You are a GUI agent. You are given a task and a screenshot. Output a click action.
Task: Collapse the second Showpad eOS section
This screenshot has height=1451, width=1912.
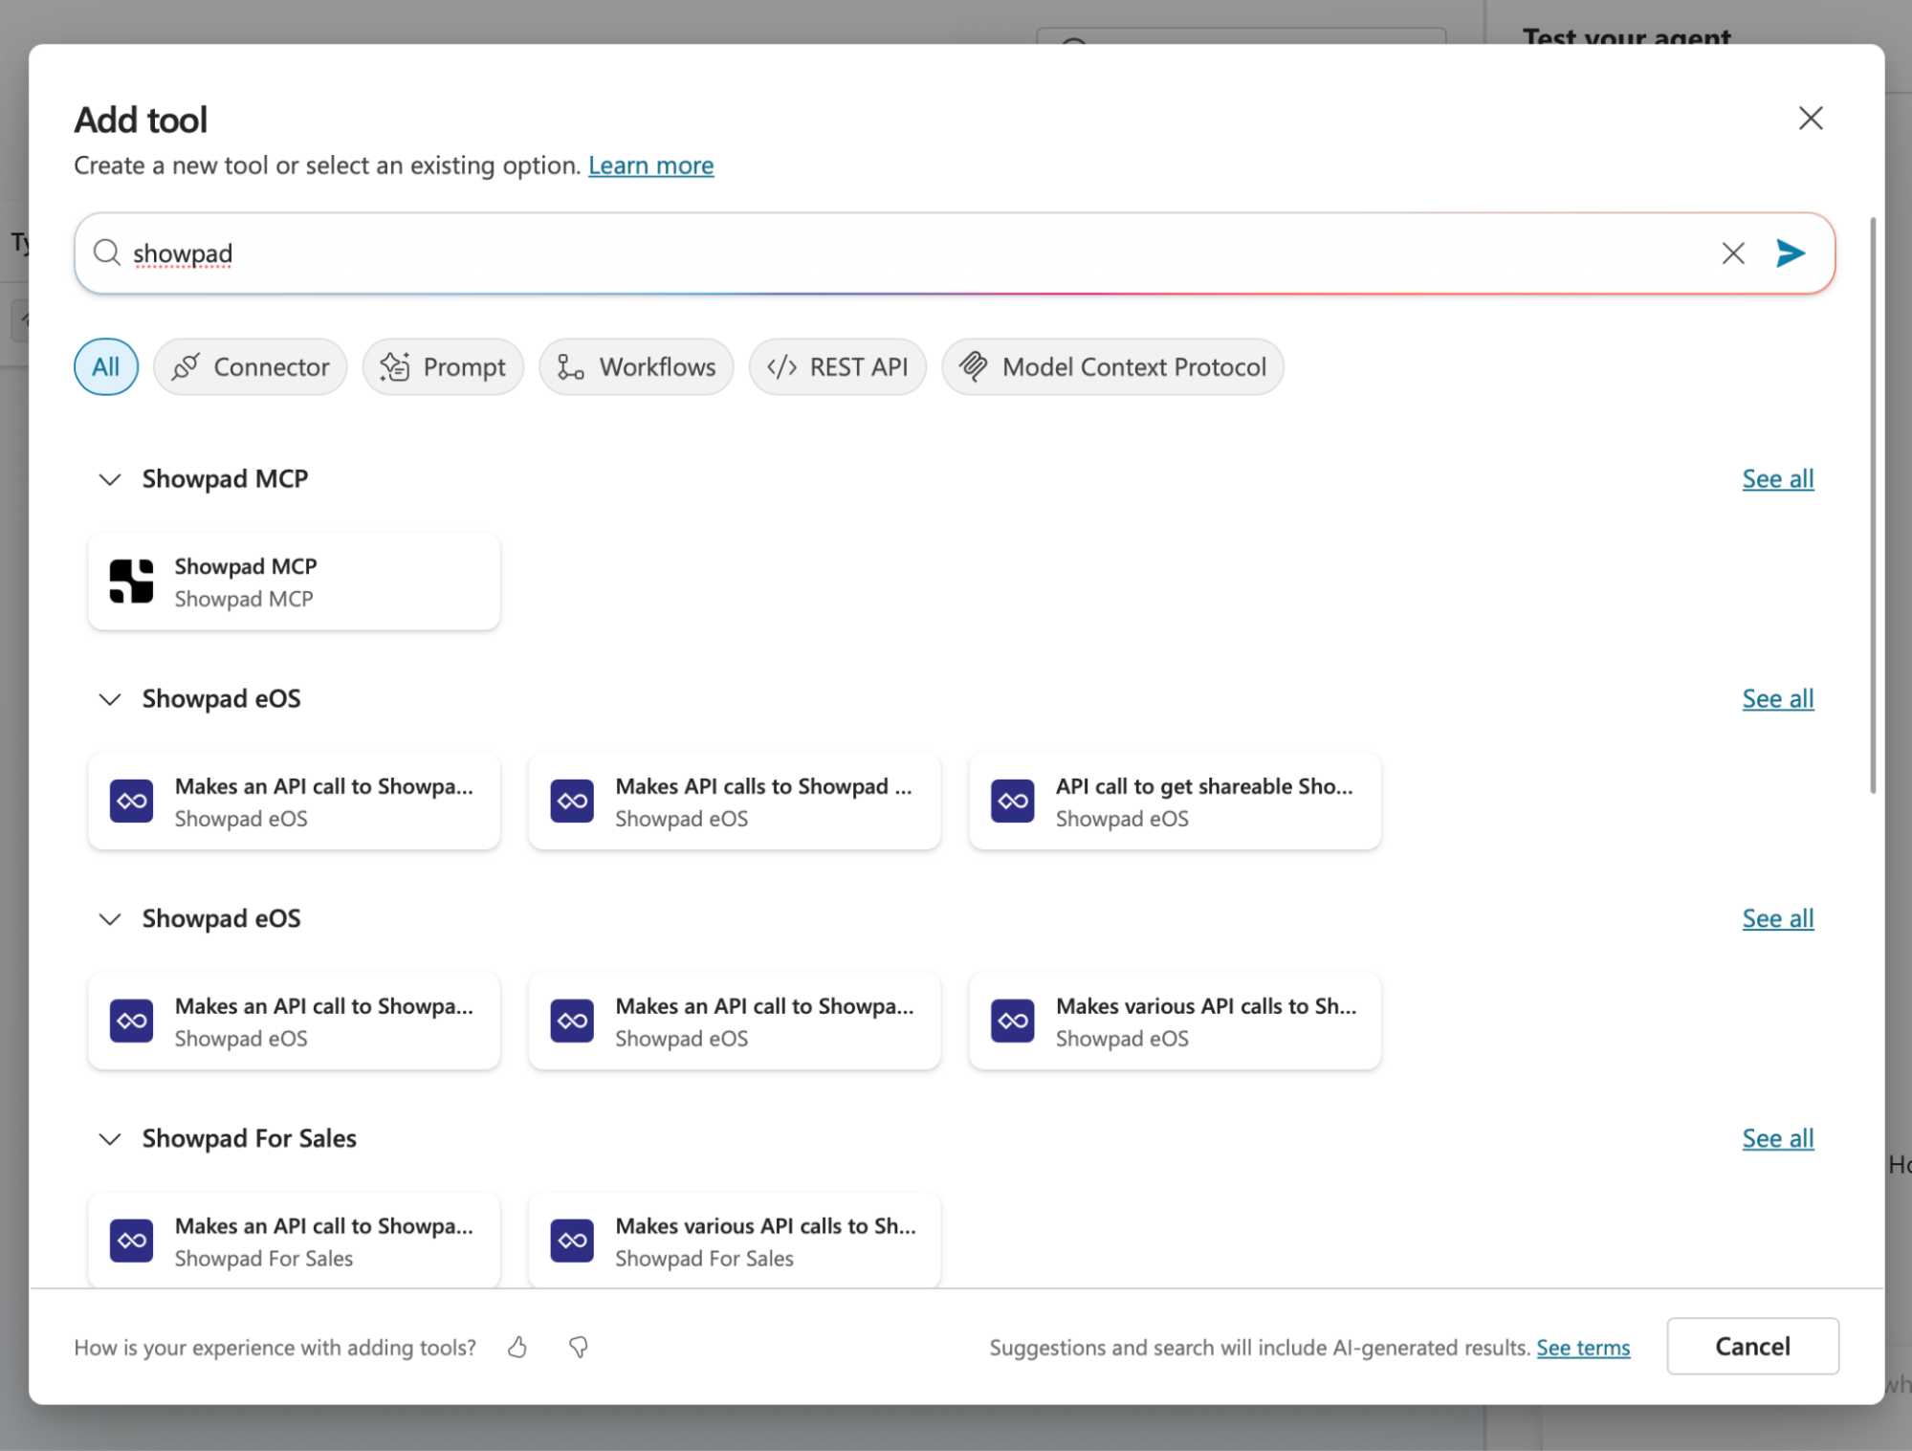[x=110, y=919]
